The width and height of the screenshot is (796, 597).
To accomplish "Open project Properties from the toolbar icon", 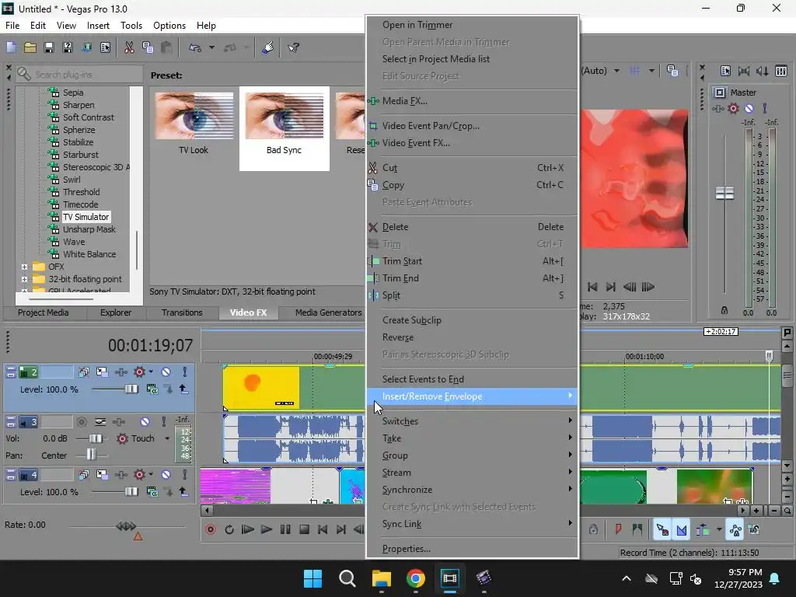I will [x=105, y=47].
